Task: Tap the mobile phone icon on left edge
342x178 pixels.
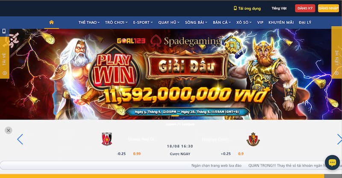Action: tap(4, 31)
